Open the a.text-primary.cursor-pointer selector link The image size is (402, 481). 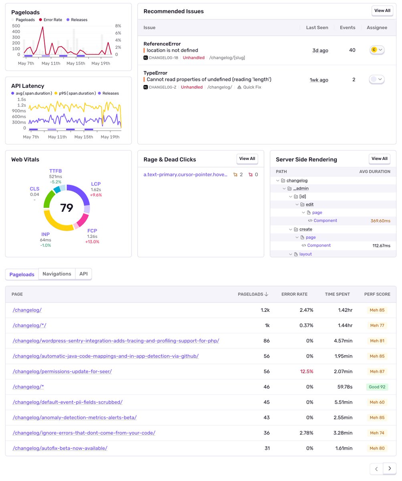(185, 175)
